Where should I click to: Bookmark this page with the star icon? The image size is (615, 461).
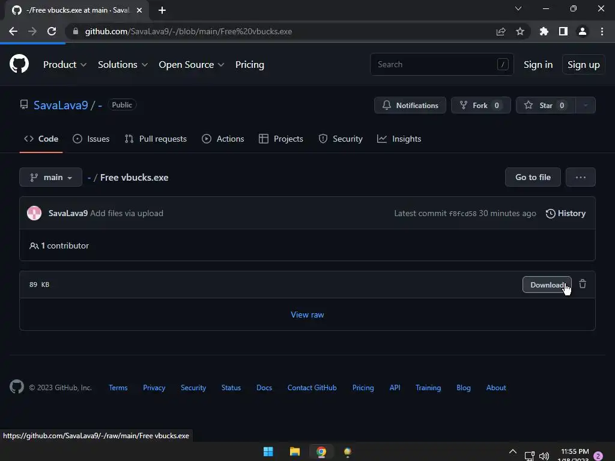[x=520, y=31]
